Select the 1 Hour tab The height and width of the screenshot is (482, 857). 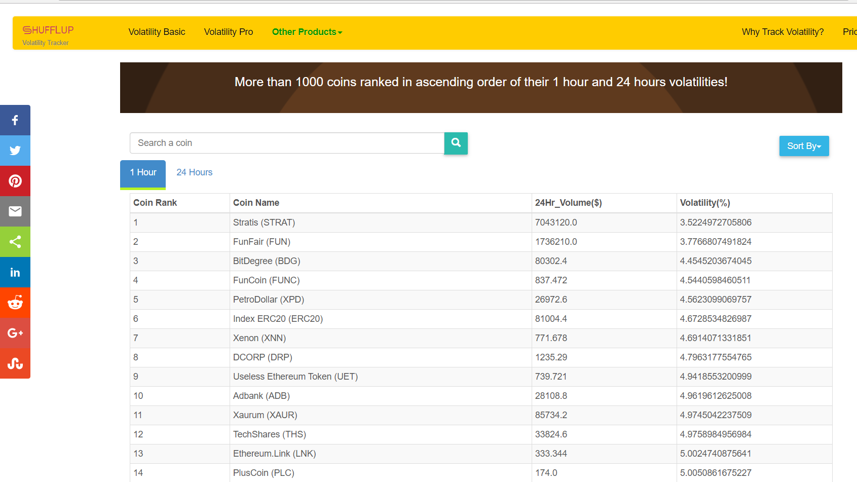(143, 173)
